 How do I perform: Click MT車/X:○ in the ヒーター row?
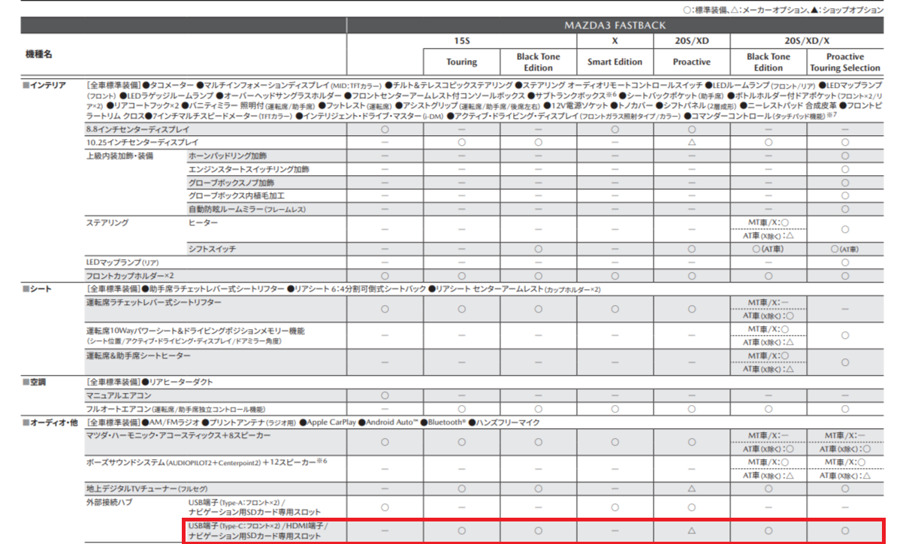769,222
